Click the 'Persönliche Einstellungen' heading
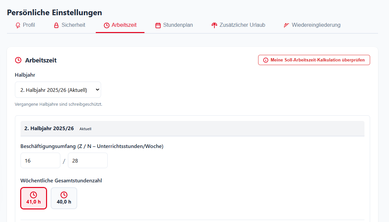The height and width of the screenshot is (222, 389). pyautogui.click(x=54, y=12)
